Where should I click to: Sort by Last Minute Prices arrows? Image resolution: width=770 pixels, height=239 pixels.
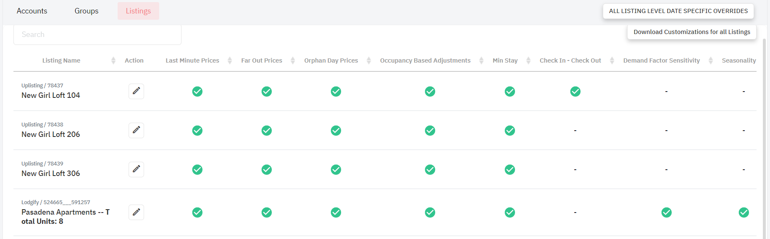[x=230, y=60]
